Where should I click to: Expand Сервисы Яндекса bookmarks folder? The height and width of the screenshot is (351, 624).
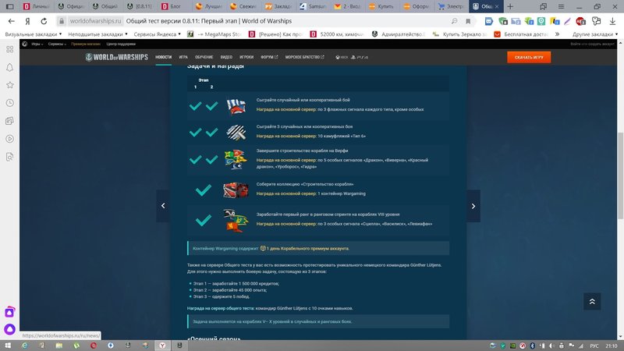click(158, 34)
